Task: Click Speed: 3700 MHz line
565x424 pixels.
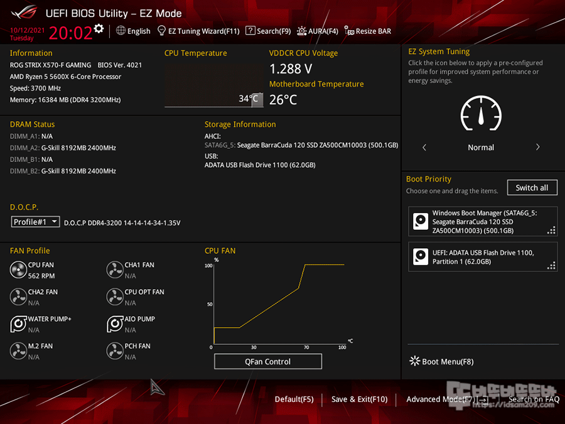Action: click(35, 88)
